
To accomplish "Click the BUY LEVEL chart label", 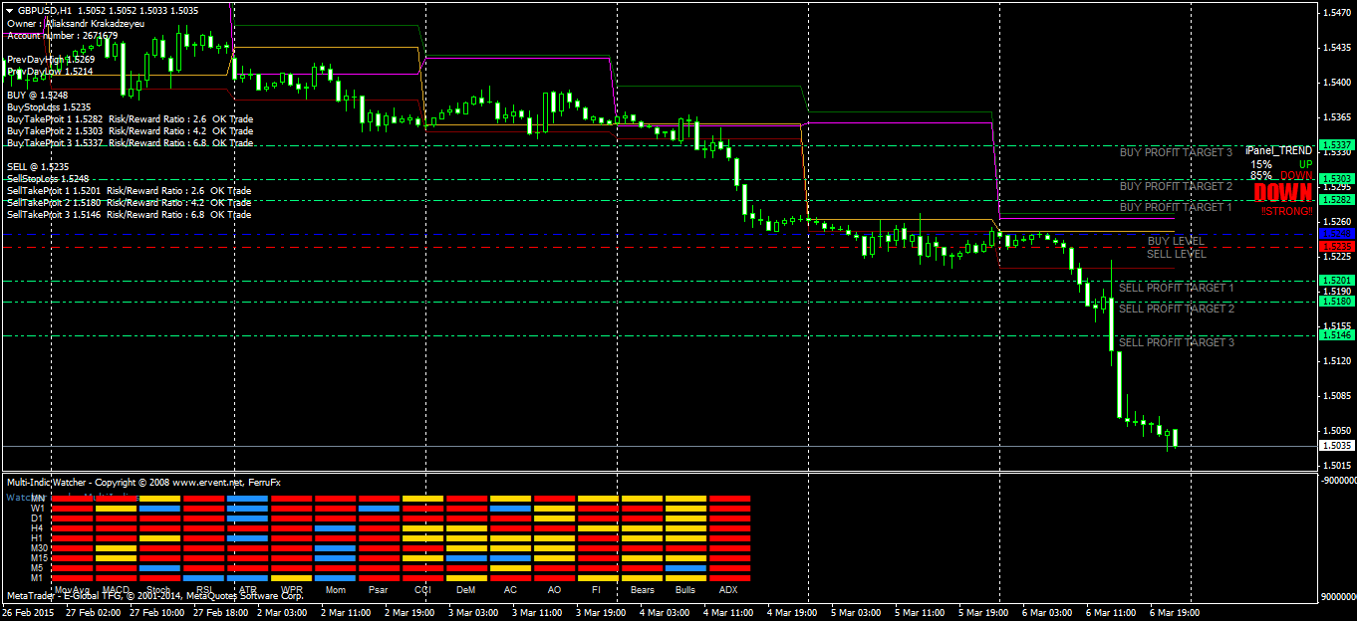I will pos(1176,241).
